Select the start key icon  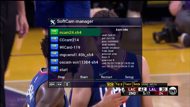point(54,69)
